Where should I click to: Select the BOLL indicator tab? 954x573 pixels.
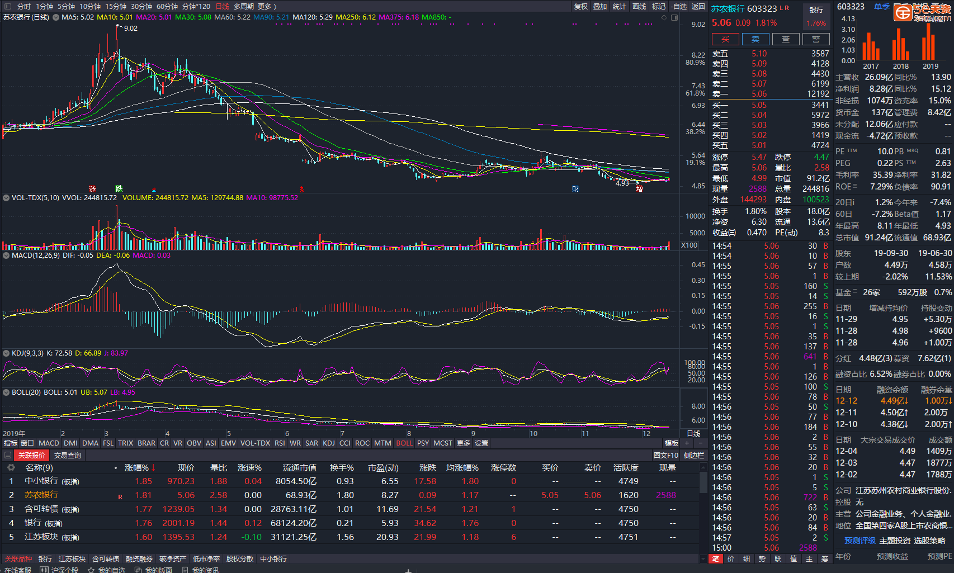(x=404, y=443)
